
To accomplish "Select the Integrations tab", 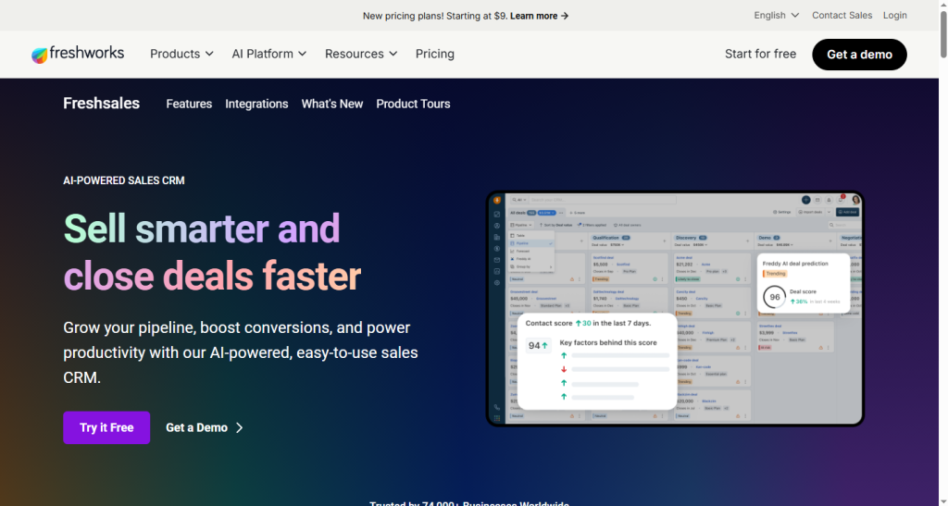I will (x=257, y=104).
